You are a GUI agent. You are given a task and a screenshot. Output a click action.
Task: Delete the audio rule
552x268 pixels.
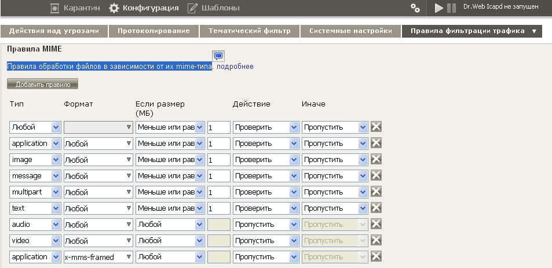(376, 223)
